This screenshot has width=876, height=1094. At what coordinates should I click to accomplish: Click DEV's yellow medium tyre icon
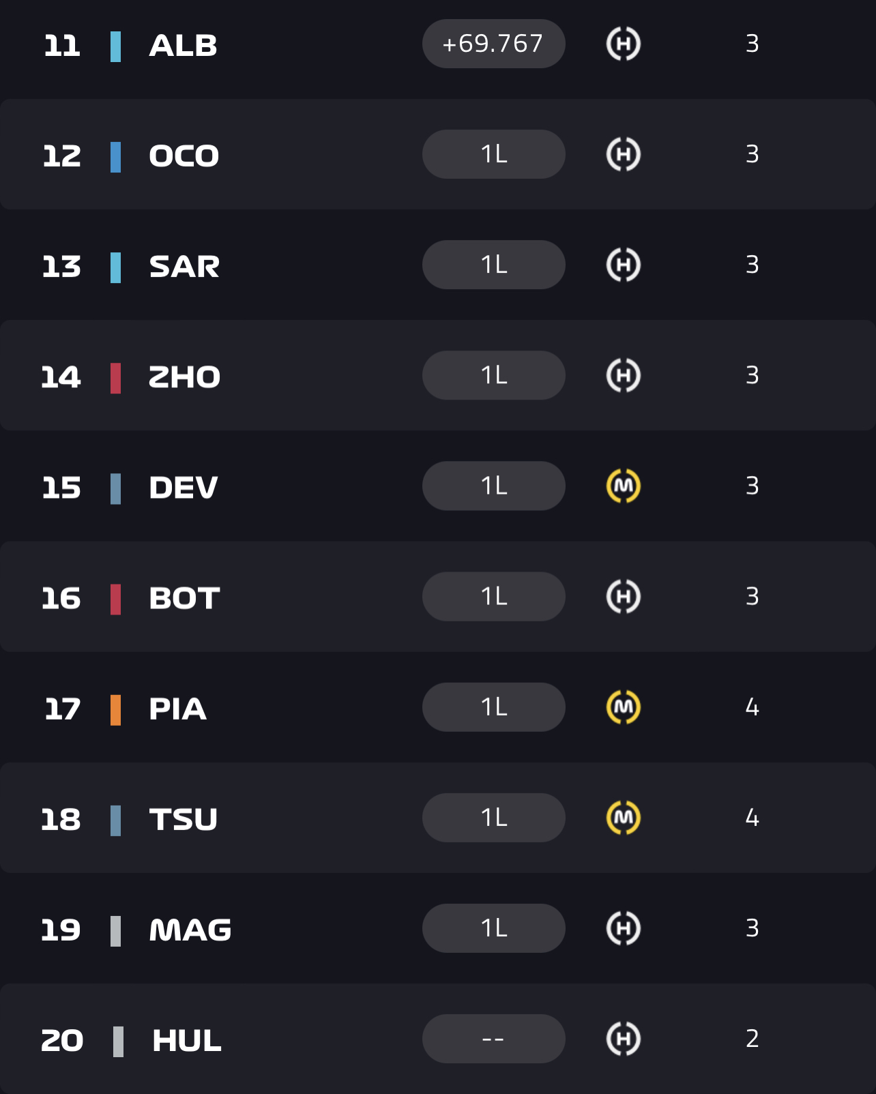623,486
